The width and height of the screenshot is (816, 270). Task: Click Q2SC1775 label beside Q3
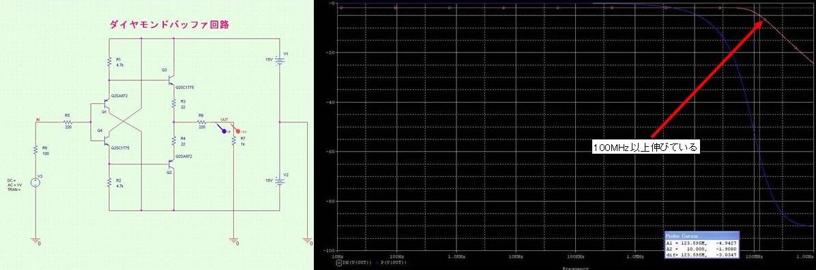tap(185, 87)
